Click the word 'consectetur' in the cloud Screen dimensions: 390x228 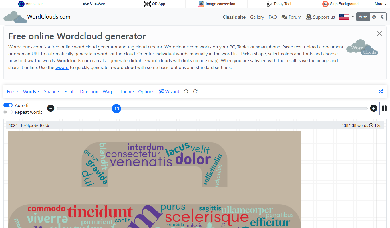pos(133,154)
